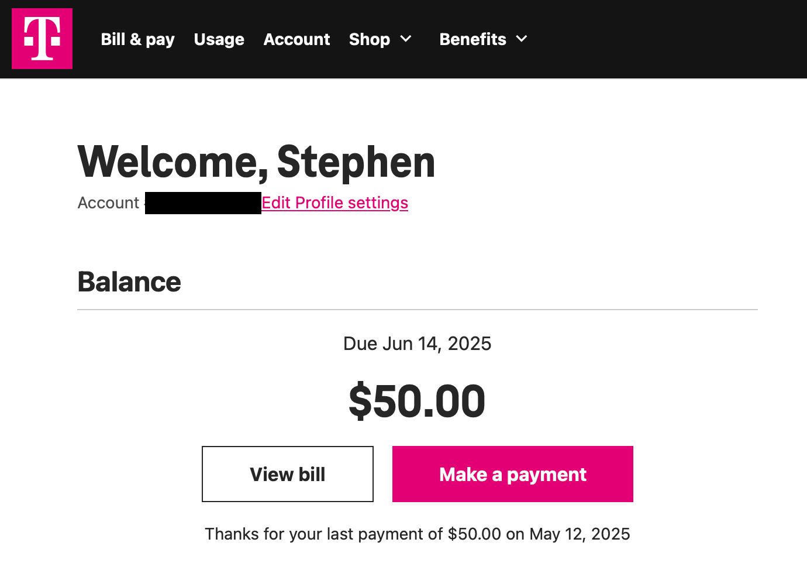The height and width of the screenshot is (563, 807).
Task: Click the Benefits chevron arrow
Action: click(x=522, y=39)
